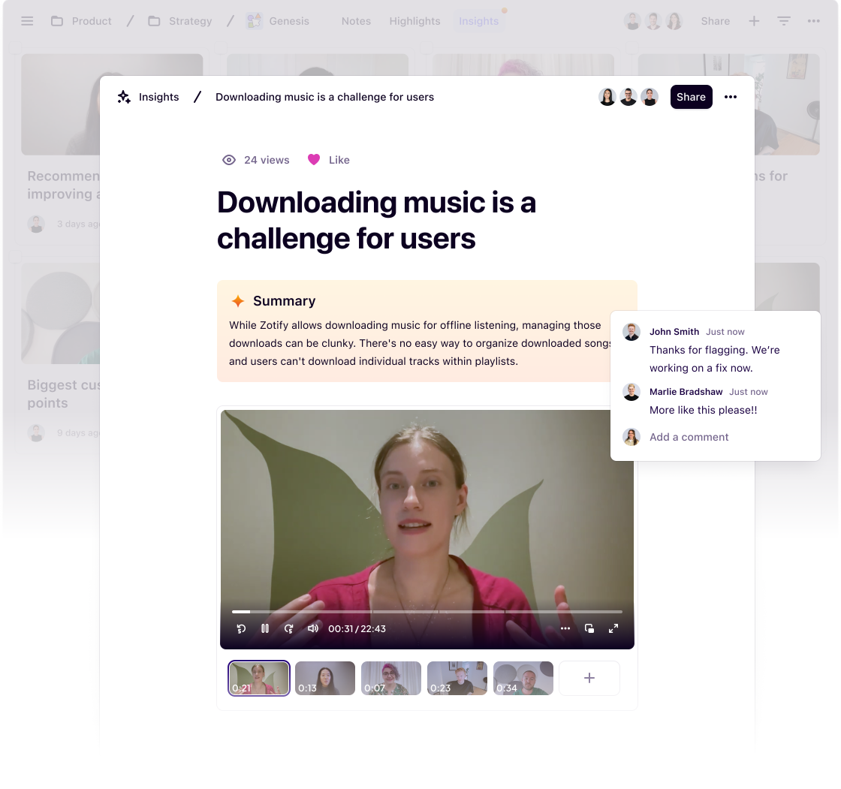Select the 0:23 clip thumbnail
841x789 pixels.
457,679
